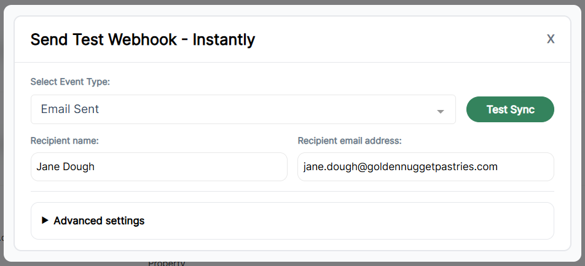Select the Email Sent option text
The image size is (585, 266).
coord(70,109)
